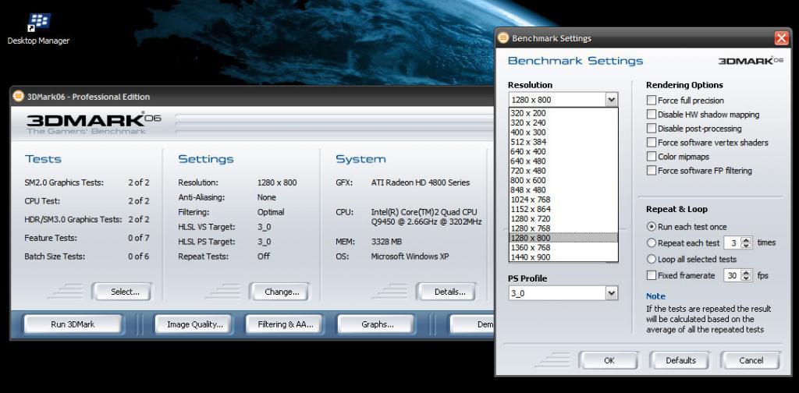Click the MEM value 3328 MB
The image size is (799, 393).
[x=386, y=241]
